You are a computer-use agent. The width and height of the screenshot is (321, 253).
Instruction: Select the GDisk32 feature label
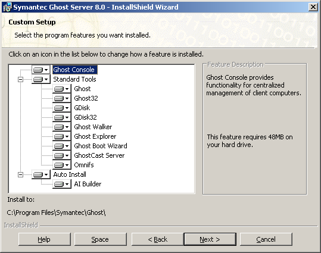85,117
